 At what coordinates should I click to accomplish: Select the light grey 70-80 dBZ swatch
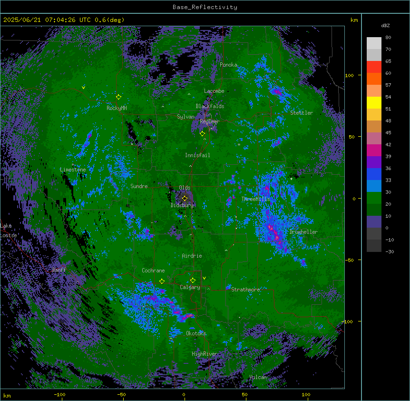pos(374,43)
